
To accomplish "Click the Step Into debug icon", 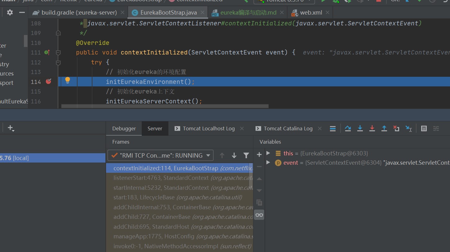I will click(x=360, y=128).
